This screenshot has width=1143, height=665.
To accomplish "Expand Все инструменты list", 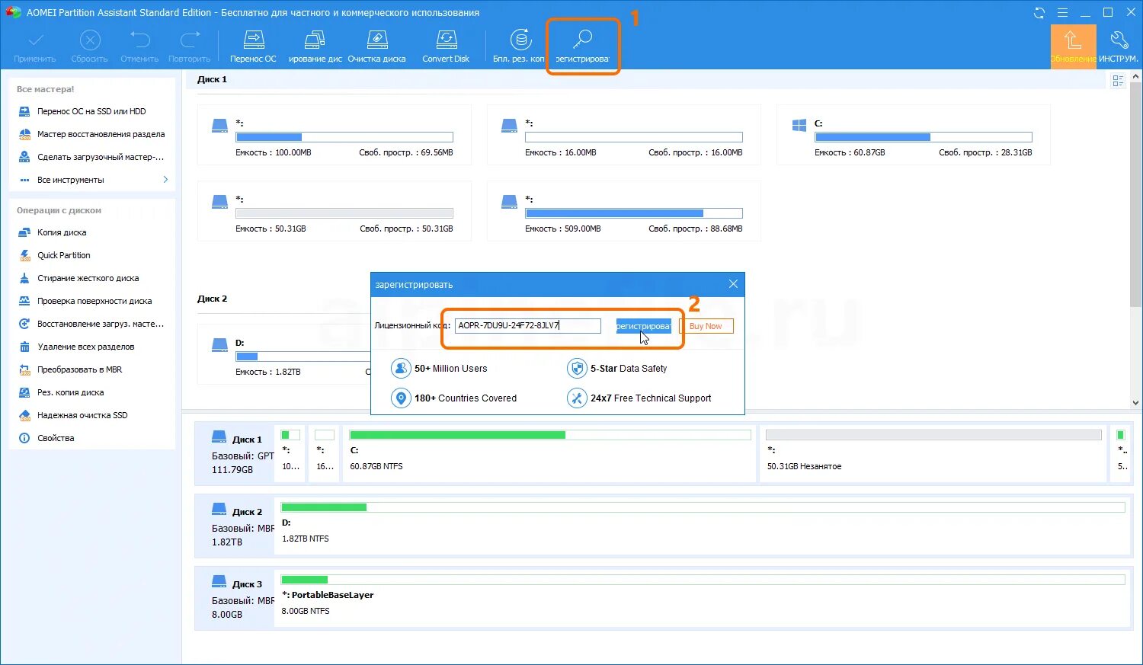I will click(91, 180).
